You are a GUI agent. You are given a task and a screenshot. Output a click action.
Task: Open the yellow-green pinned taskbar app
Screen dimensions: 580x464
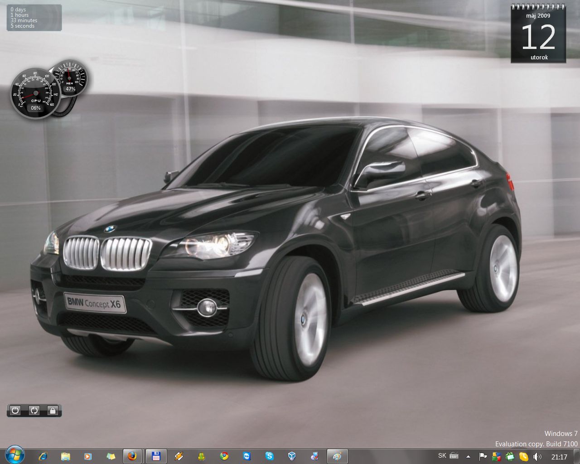click(202, 456)
